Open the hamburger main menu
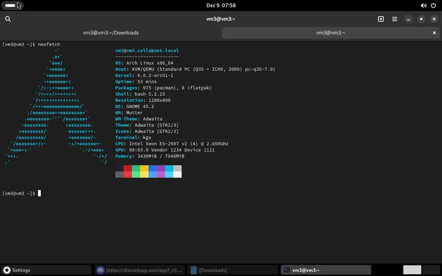Screen dimensions: 442x276 pyautogui.click(x=395, y=19)
